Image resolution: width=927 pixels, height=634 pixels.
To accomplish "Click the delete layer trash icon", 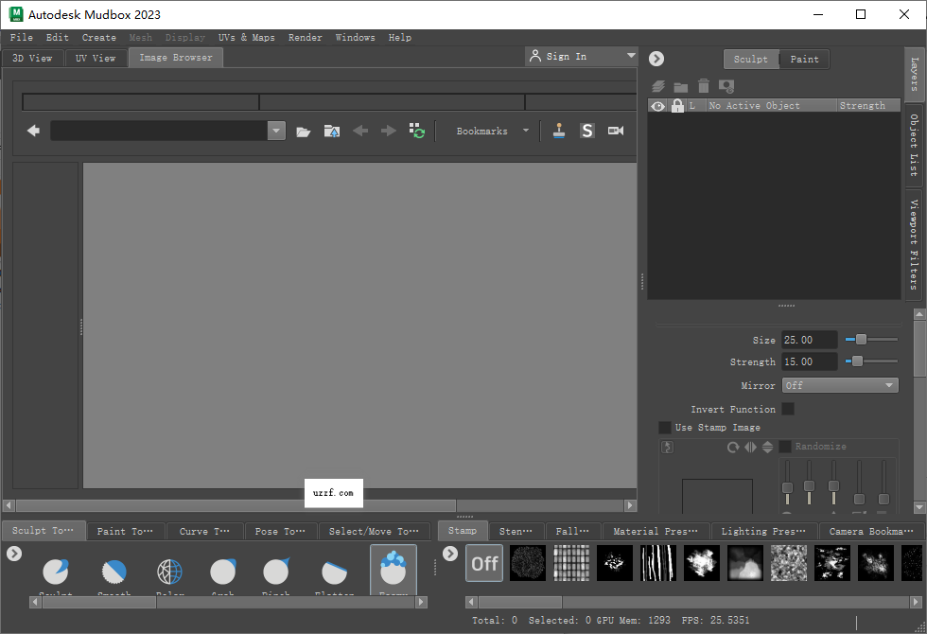I will [x=703, y=85].
